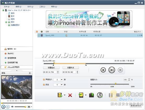145x110 pixels.
Task: Click the 设置终点 button
Action: 71,68
